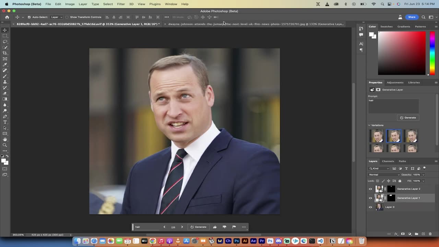Pick a color in the color field
439x247 pixels.
click(402, 53)
